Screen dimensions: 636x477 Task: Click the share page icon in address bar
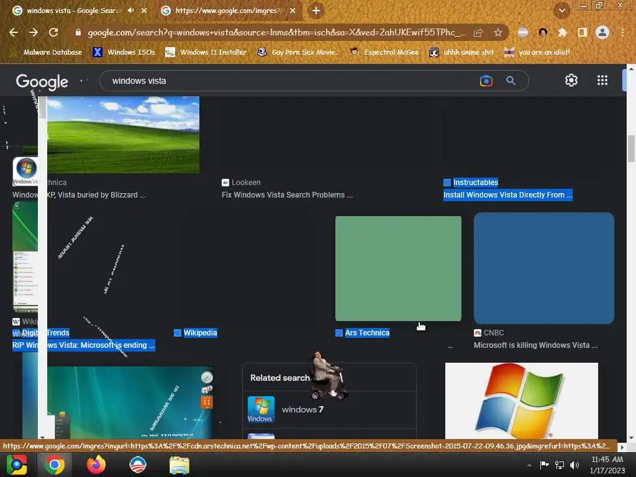tap(478, 32)
